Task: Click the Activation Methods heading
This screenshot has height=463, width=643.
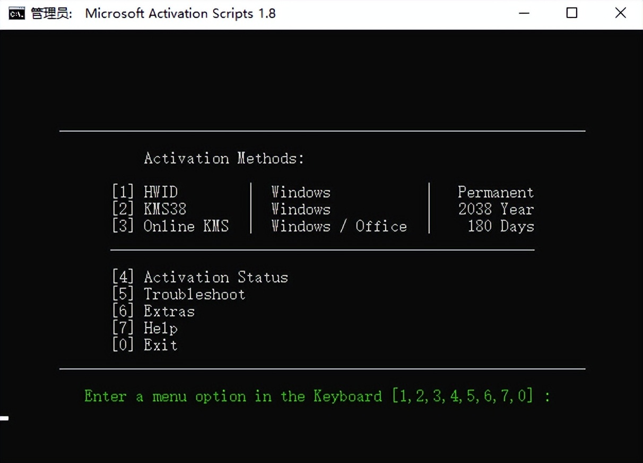Action: [x=223, y=158]
